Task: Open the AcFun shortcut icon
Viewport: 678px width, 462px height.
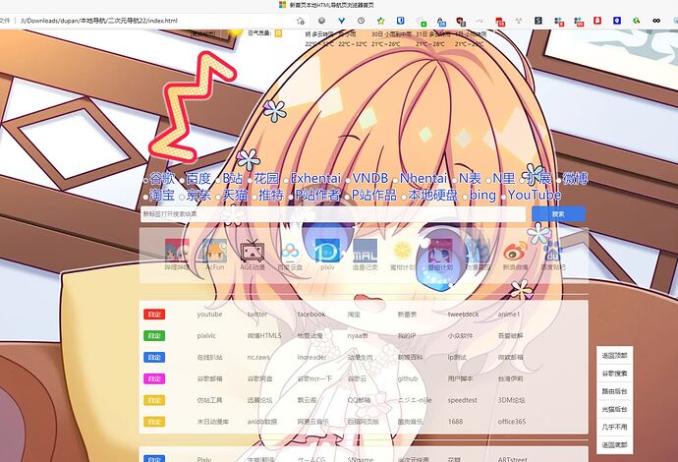Action: pos(214,251)
